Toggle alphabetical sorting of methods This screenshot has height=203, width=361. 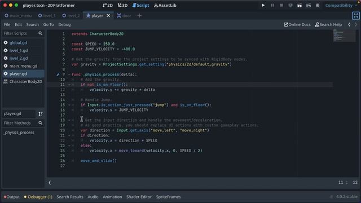[41, 114]
